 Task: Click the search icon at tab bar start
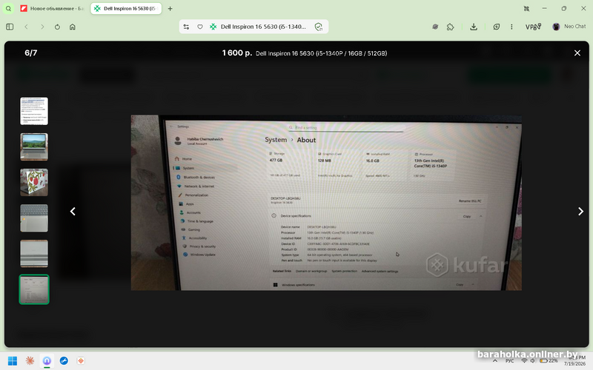coord(8,8)
